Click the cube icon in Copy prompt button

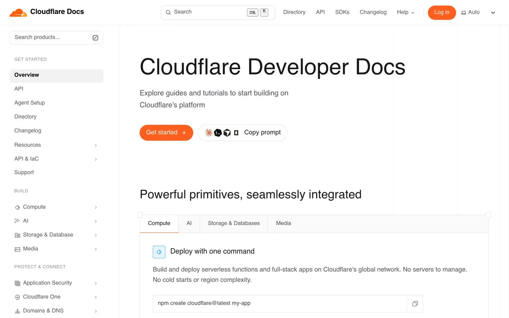click(x=227, y=133)
